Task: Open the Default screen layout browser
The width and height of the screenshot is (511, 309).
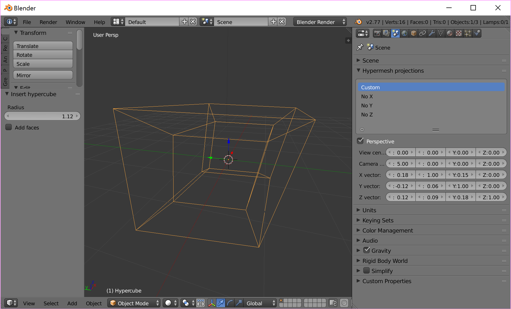Action: pos(118,22)
